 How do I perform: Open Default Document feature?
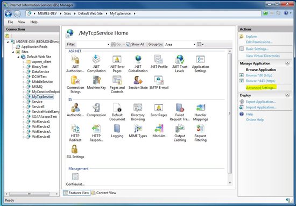coord(117,112)
